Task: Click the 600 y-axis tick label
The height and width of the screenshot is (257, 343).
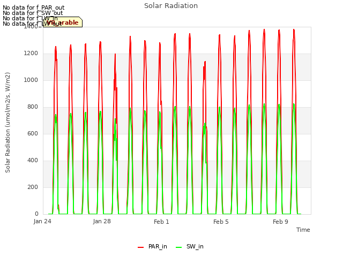Action: coord(33,133)
